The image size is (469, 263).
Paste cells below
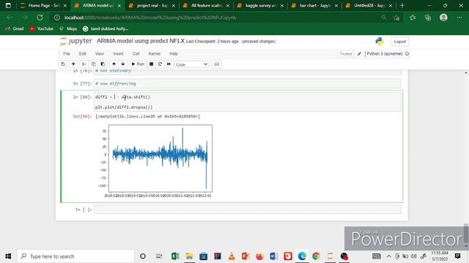pyautogui.click(x=103, y=64)
